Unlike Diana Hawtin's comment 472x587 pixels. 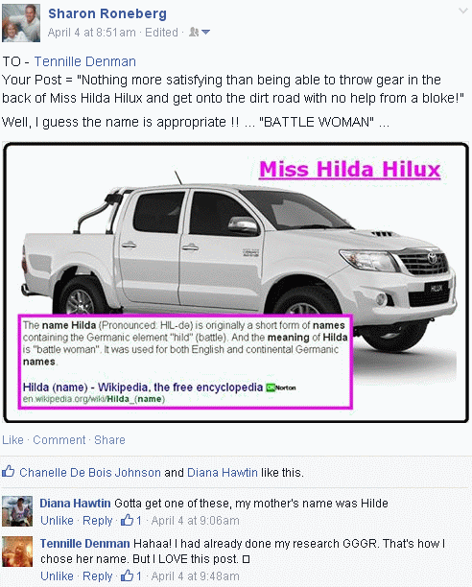coord(57,521)
